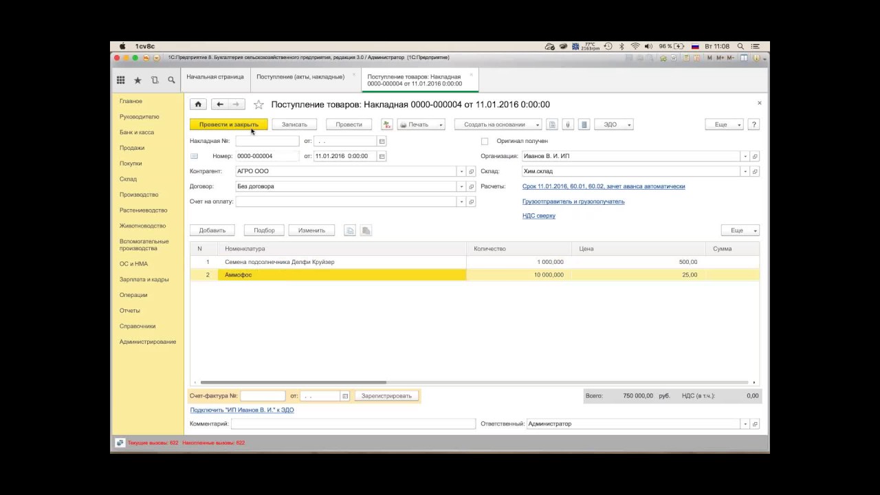Click the Подбор button
Viewport: 880px width, 495px height.
(x=264, y=230)
